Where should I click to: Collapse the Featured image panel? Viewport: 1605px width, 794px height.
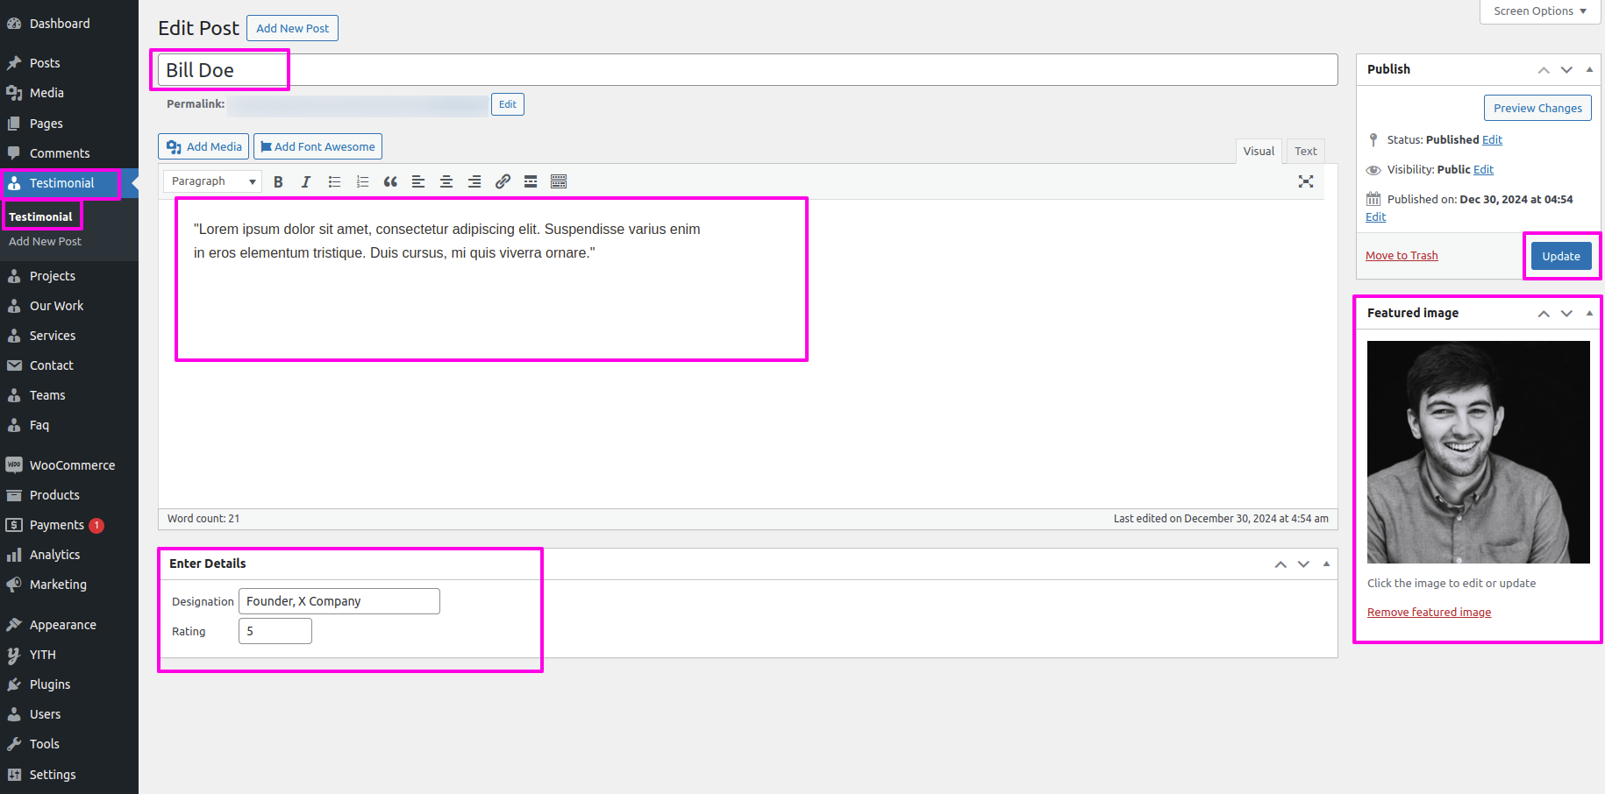1589,313
